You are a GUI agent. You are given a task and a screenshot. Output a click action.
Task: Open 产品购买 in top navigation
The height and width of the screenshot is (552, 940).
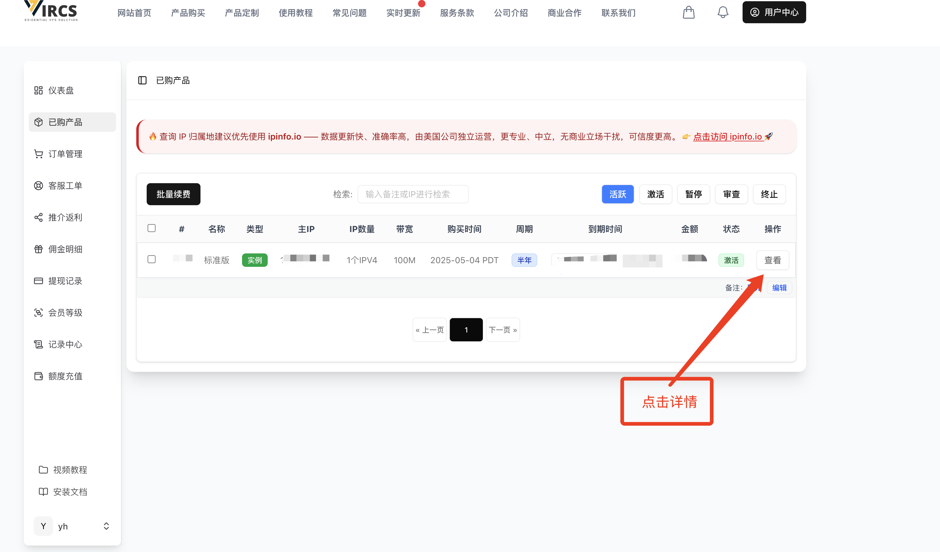click(x=188, y=13)
